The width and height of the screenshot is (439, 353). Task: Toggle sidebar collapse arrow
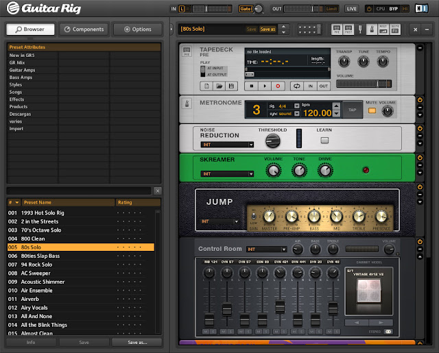click(171, 29)
